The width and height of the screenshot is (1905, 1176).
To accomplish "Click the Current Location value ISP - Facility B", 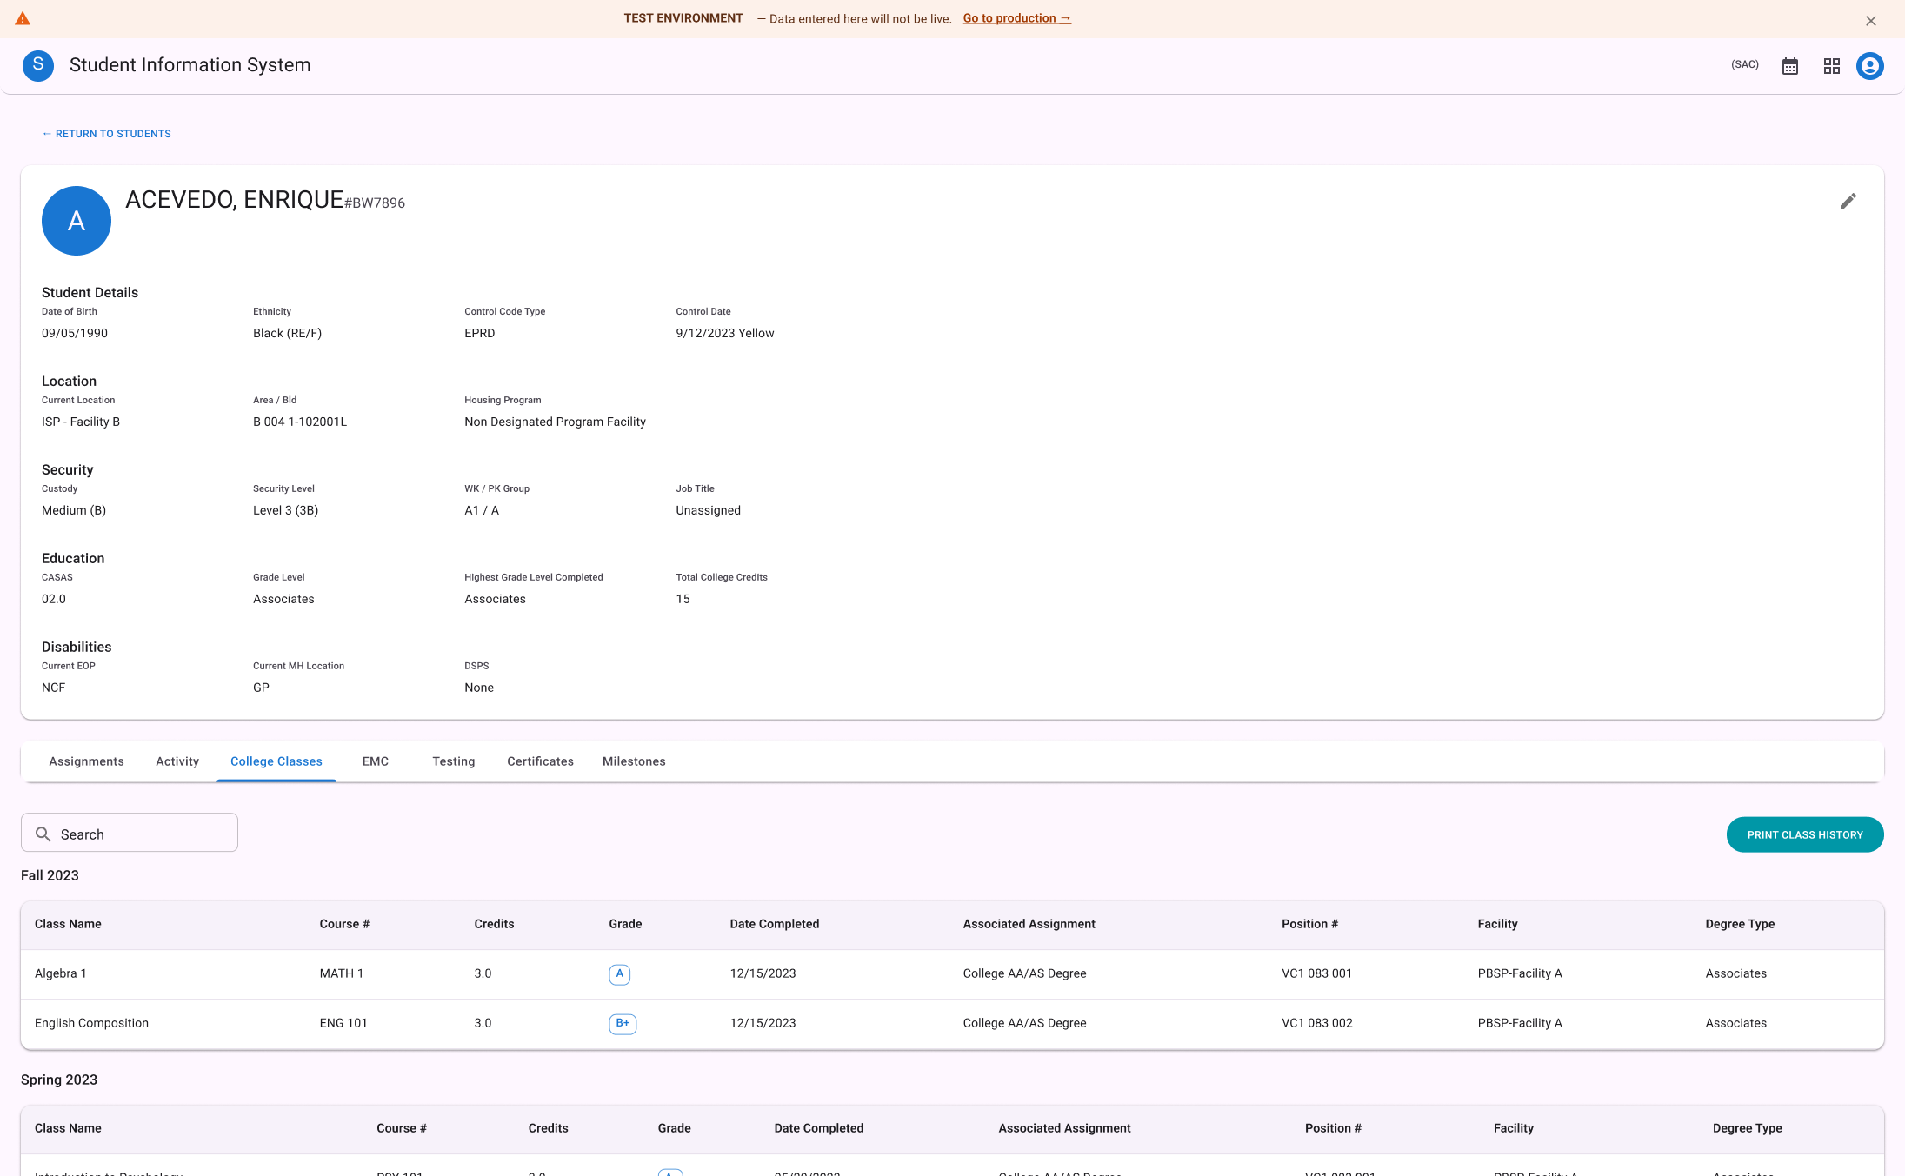I will tap(81, 422).
